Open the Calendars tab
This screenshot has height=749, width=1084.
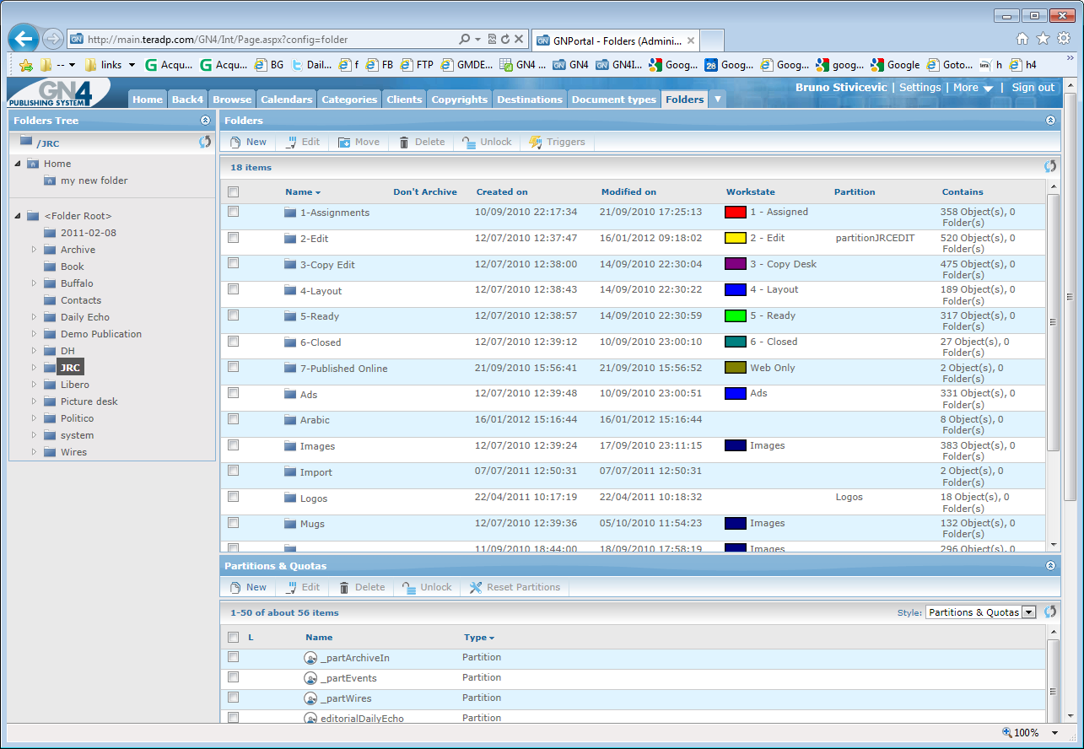286,99
